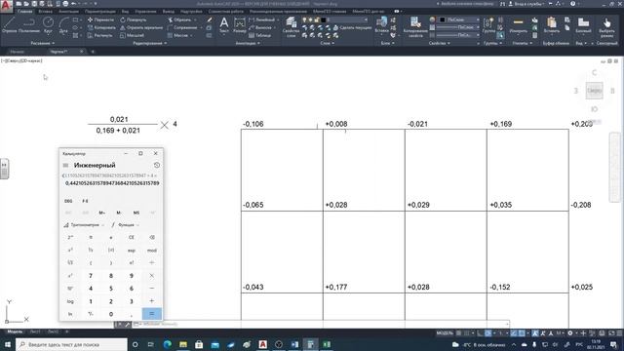Activate the Move (Перенести) command
Image resolution: width=624 pixels, height=351 pixels.
click(x=100, y=19)
